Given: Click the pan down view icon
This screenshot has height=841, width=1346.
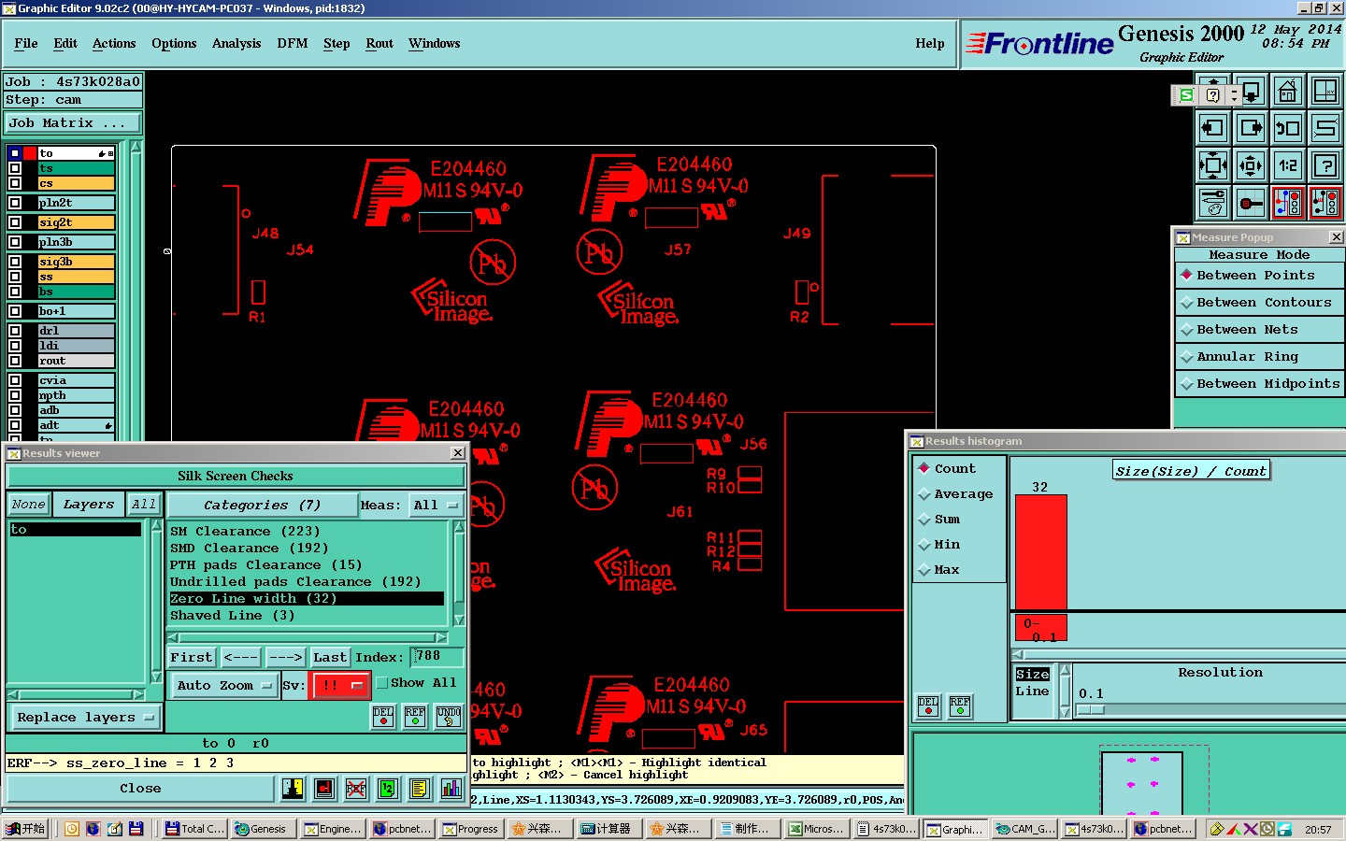Looking at the screenshot, I should [x=1251, y=92].
